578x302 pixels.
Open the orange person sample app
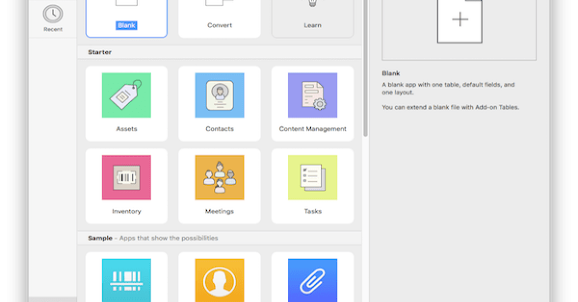(x=219, y=280)
